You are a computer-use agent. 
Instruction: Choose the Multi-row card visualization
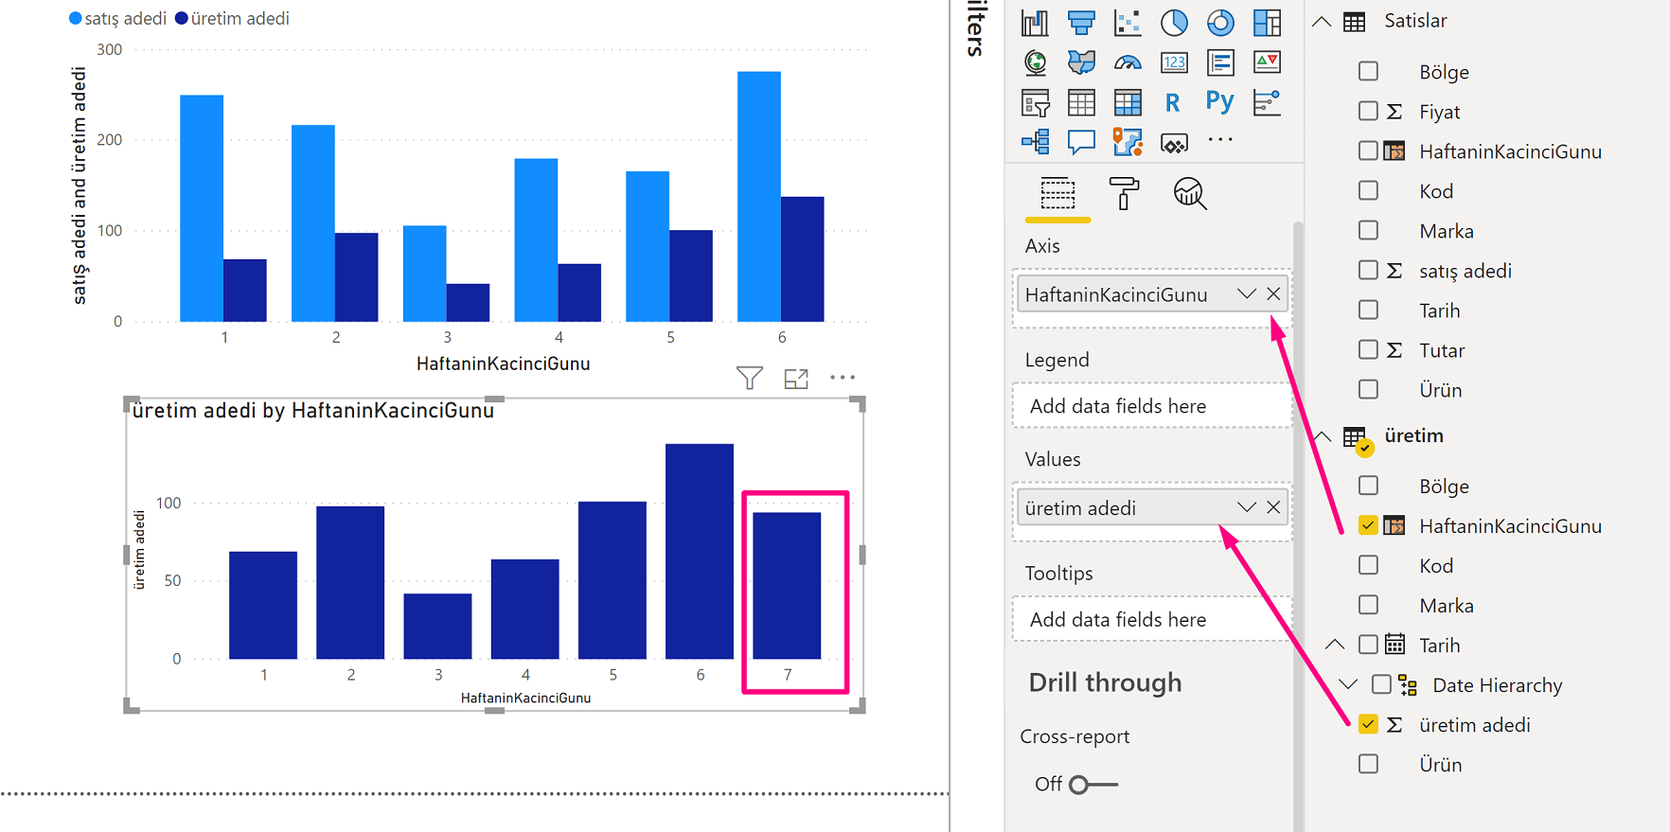pos(1220,62)
